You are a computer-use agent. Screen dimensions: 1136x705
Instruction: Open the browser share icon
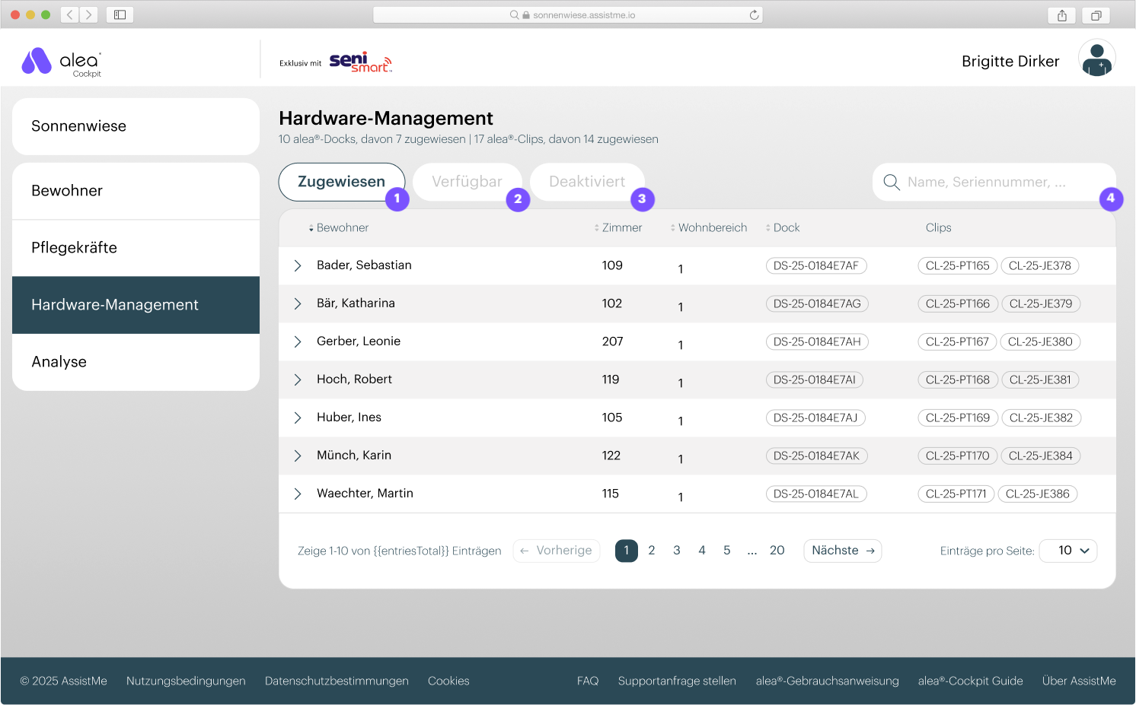pos(1061,15)
